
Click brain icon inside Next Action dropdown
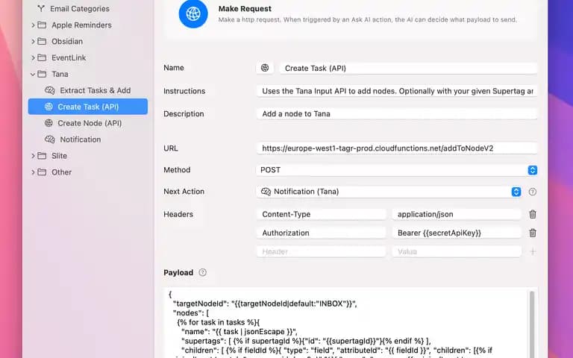(266, 192)
